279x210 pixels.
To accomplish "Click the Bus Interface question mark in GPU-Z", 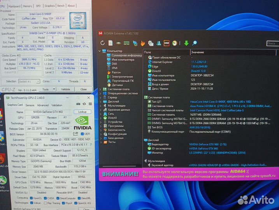I will (91, 145).
